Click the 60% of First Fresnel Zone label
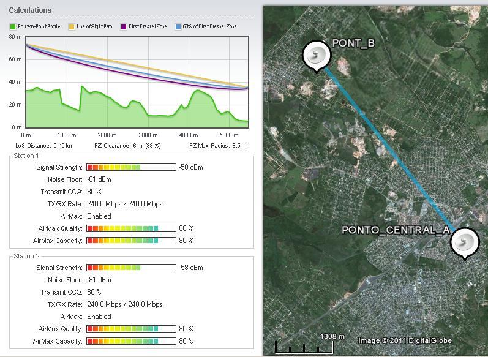488x357 pixels. pyautogui.click(x=210, y=27)
